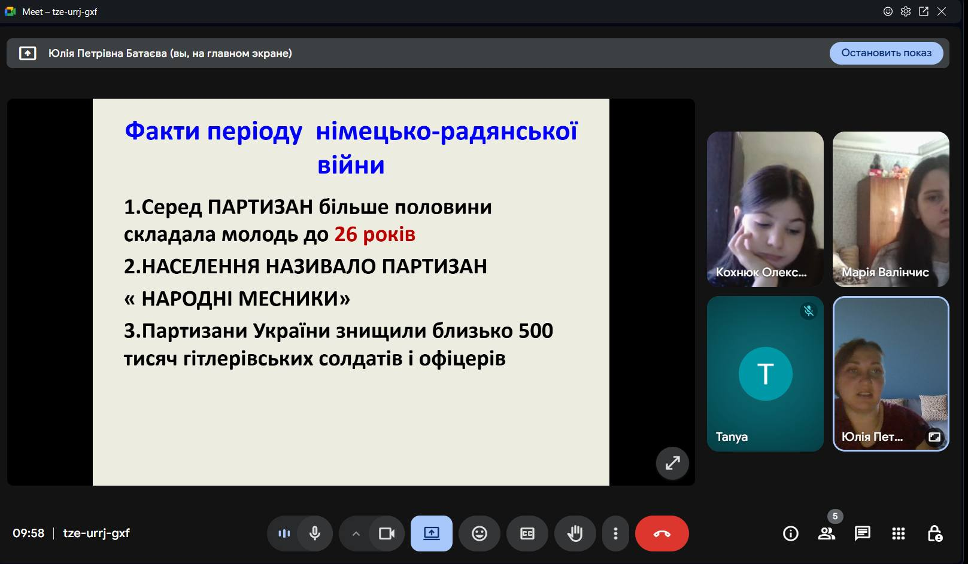
Task: Select the Tanya participant tile
Action: tap(765, 374)
